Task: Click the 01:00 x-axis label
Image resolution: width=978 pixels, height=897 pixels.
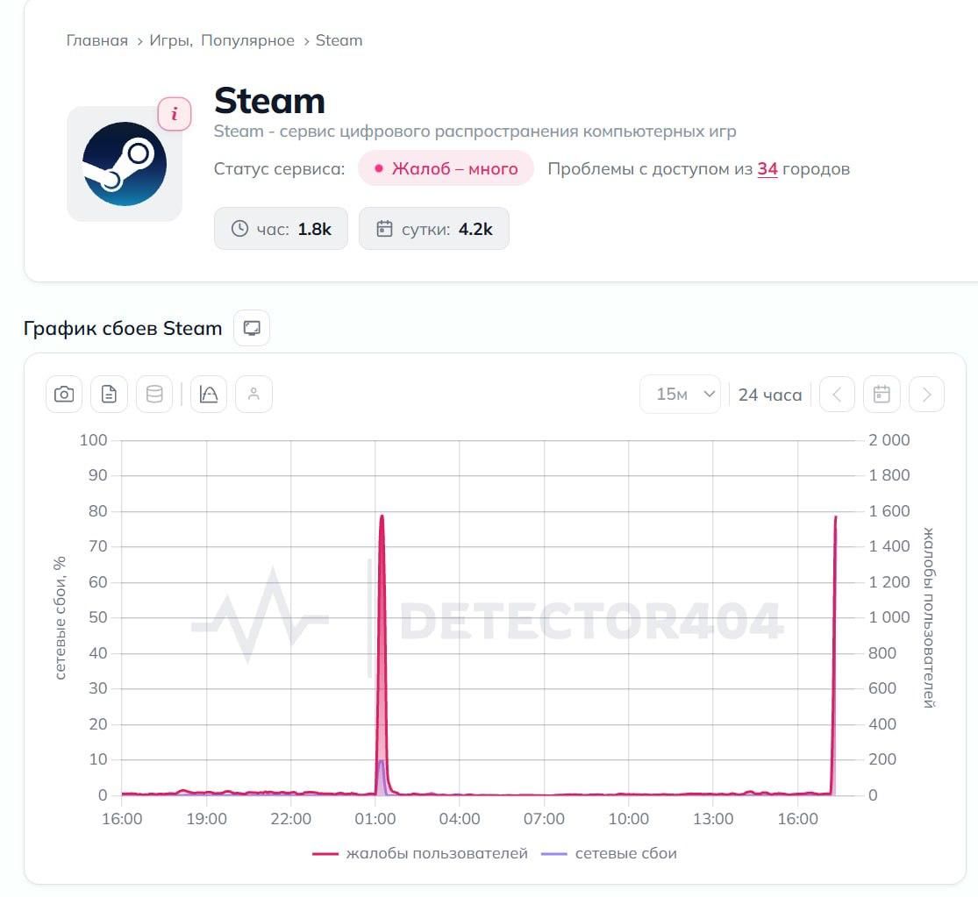Action: (375, 818)
